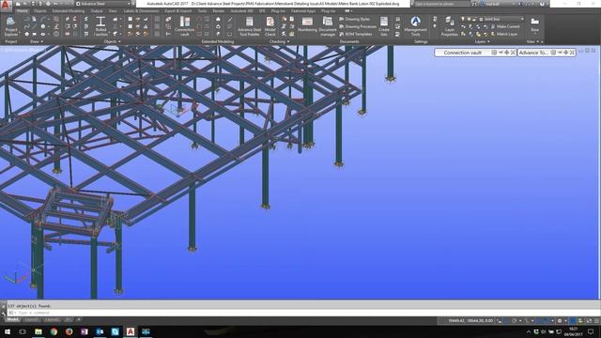Open Chrome from the taskbar

tap(54, 331)
